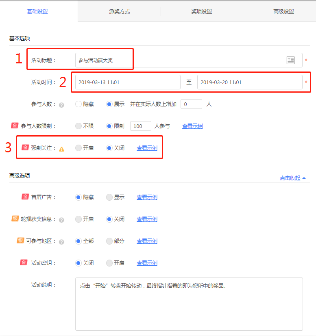
Task: Click help icon next to 参与人数
Action: (x=61, y=105)
